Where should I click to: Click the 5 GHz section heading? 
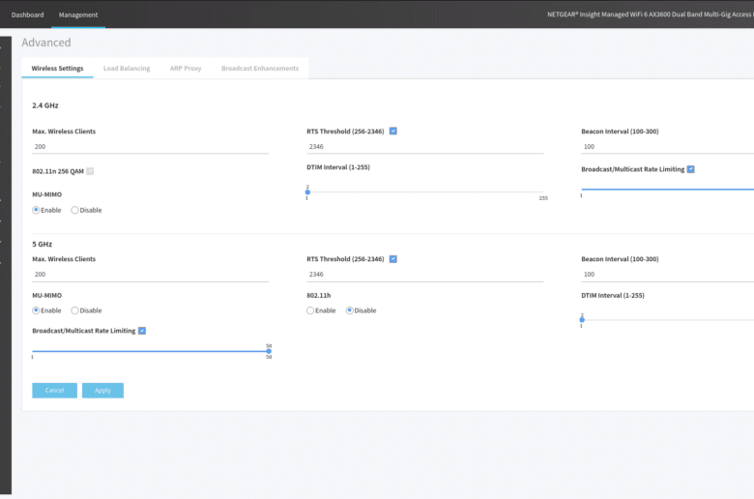click(x=43, y=244)
